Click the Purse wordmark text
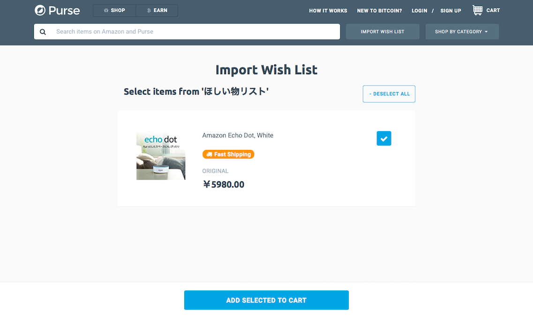The height and width of the screenshot is (319, 533). [64, 10]
